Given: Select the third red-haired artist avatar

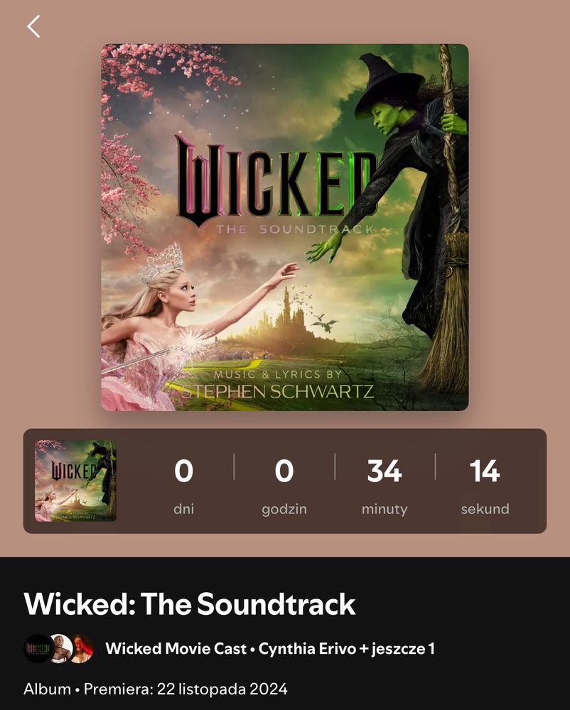Looking at the screenshot, I should (x=82, y=648).
